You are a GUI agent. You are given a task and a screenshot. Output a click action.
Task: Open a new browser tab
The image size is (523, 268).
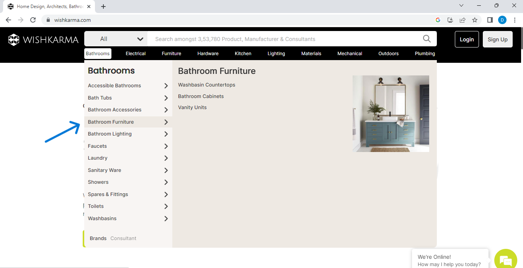pyautogui.click(x=103, y=6)
